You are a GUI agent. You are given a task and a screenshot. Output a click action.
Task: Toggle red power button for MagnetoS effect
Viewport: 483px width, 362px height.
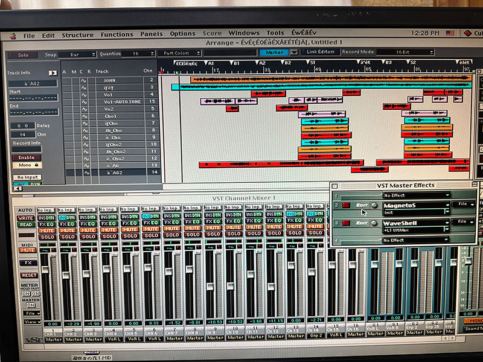pos(345,205)
